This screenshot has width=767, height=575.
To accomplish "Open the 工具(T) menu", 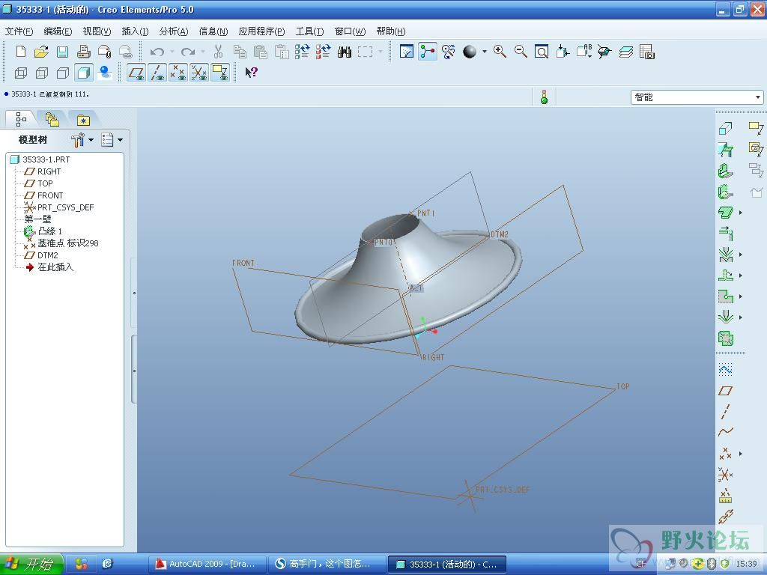I will pos(309,31).
